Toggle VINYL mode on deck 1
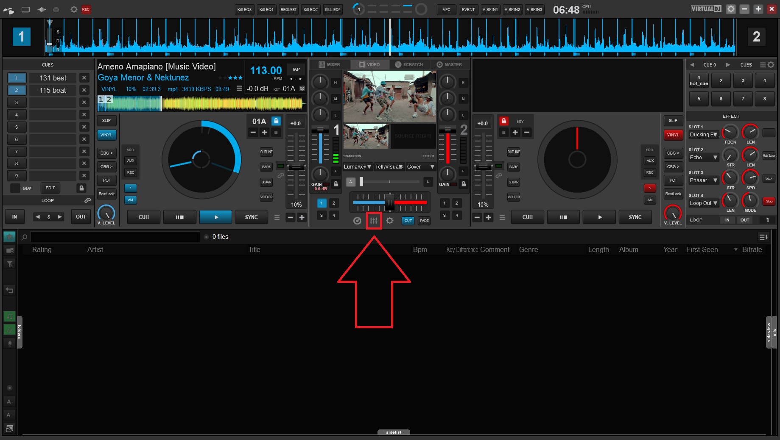 click(x=106, y=135)
